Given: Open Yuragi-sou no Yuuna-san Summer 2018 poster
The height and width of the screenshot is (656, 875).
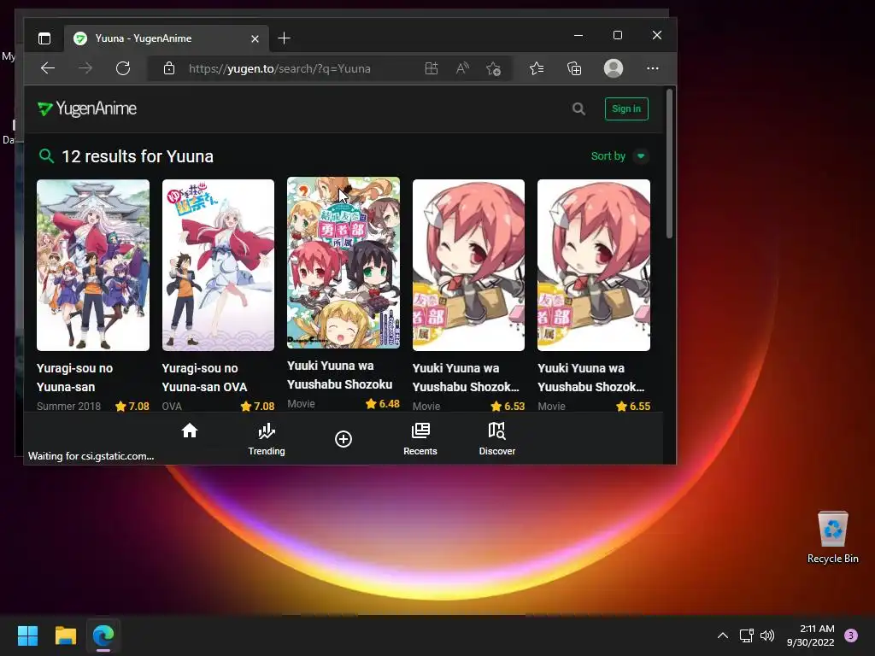Looking at the screenshot, I should (x=93, y=265).
